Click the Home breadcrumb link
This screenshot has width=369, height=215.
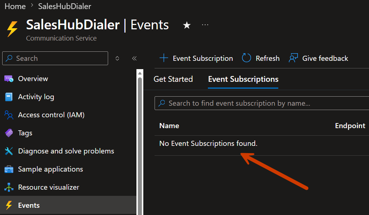(x=15, y=7)
